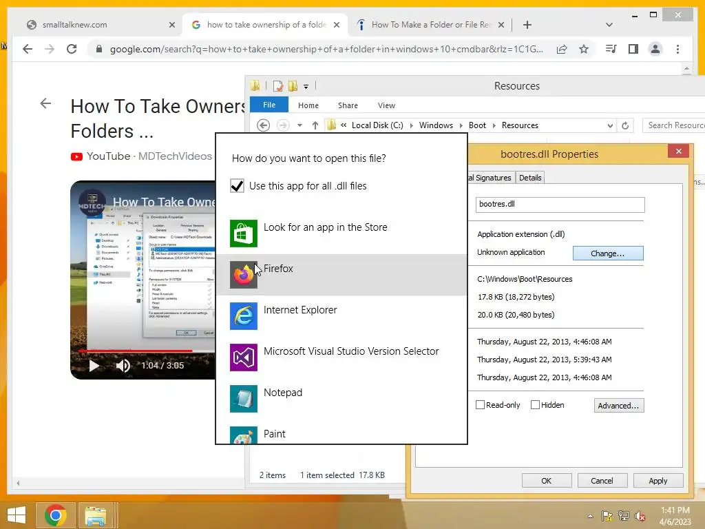This screenshot has width=705, height=529.
Task: Click Explorer back navigation arrow
Action: click(264, 125)
